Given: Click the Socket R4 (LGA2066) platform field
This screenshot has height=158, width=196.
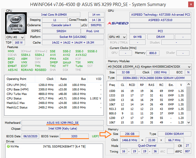Looking at the screenshot, I should point(73,37).
